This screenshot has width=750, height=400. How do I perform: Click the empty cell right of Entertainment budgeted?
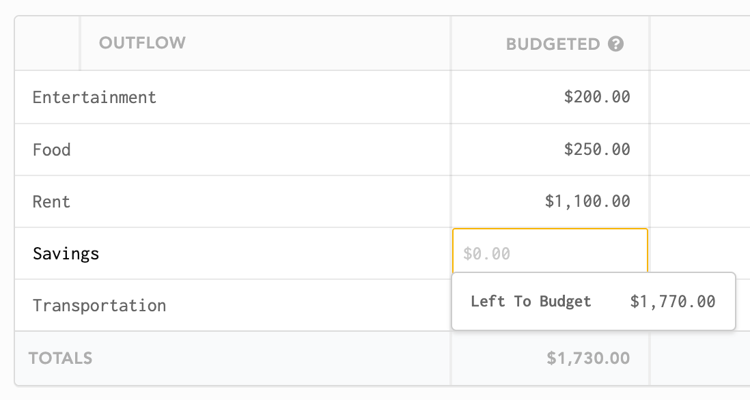(700, 97)
